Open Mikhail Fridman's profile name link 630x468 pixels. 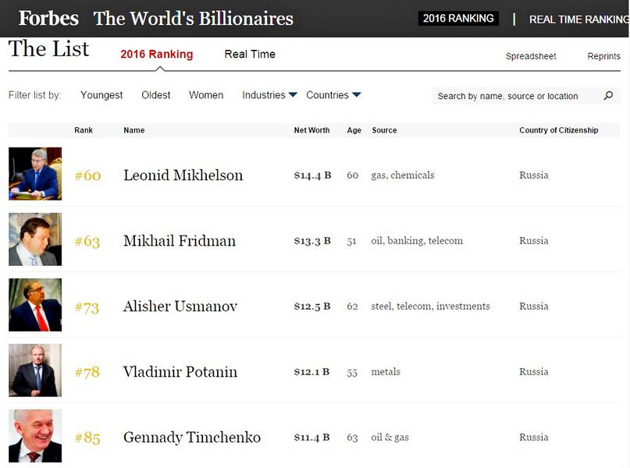point(180,241)
